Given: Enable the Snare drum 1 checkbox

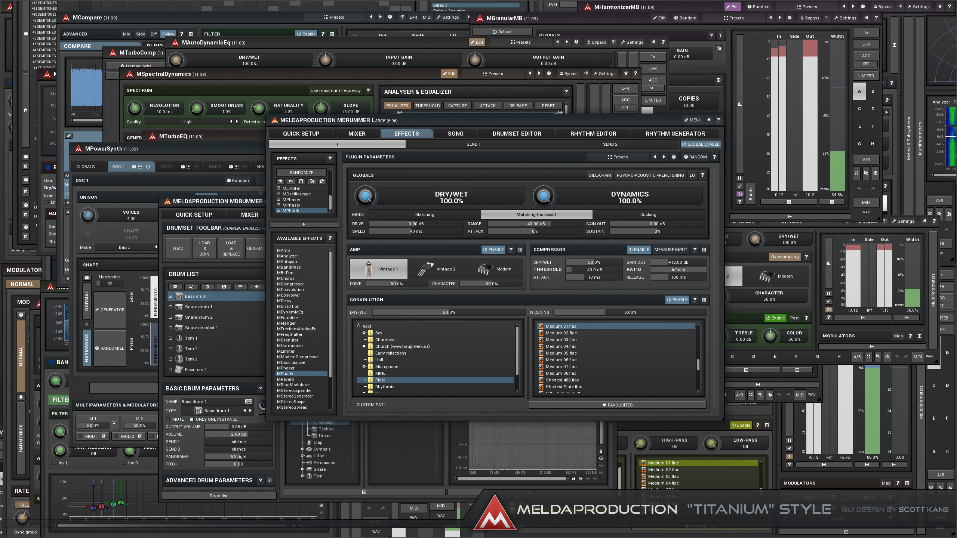Looking at the screenshot, I should [x=171, y=306].
